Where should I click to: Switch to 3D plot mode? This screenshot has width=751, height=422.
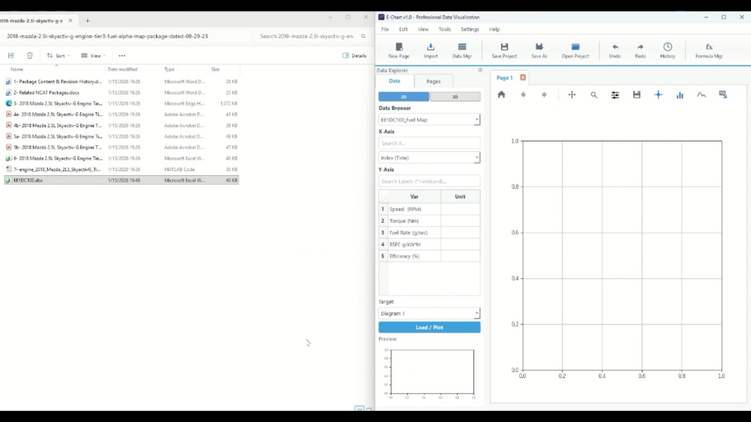coord(455,97)
